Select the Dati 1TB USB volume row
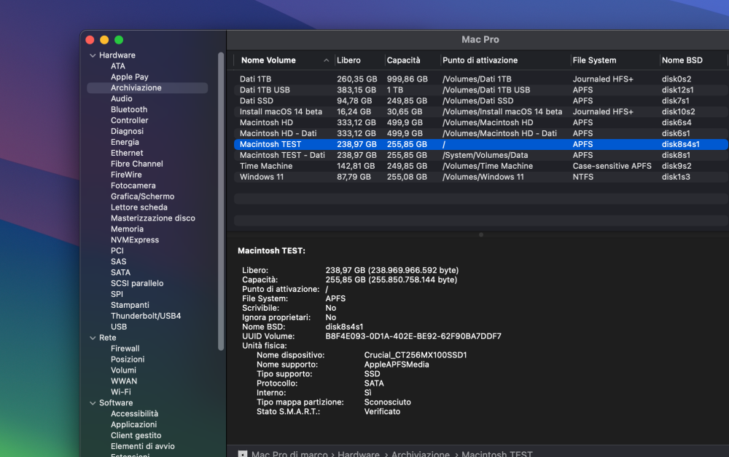This screenshot has width=729, height=457. point(481,90)
